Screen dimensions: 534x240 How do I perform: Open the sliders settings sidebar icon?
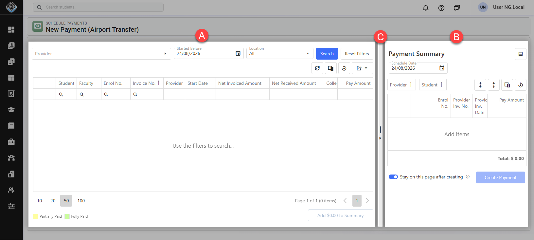[x=11, y=206]
